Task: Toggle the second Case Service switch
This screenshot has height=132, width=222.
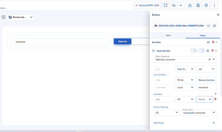Action: 201,51
